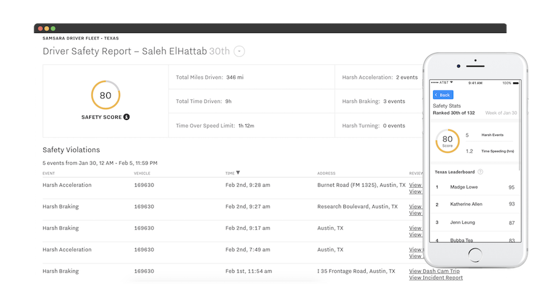Click the 1.2 Time Speeding stat

pyautogui.click(x=490, y=151)
